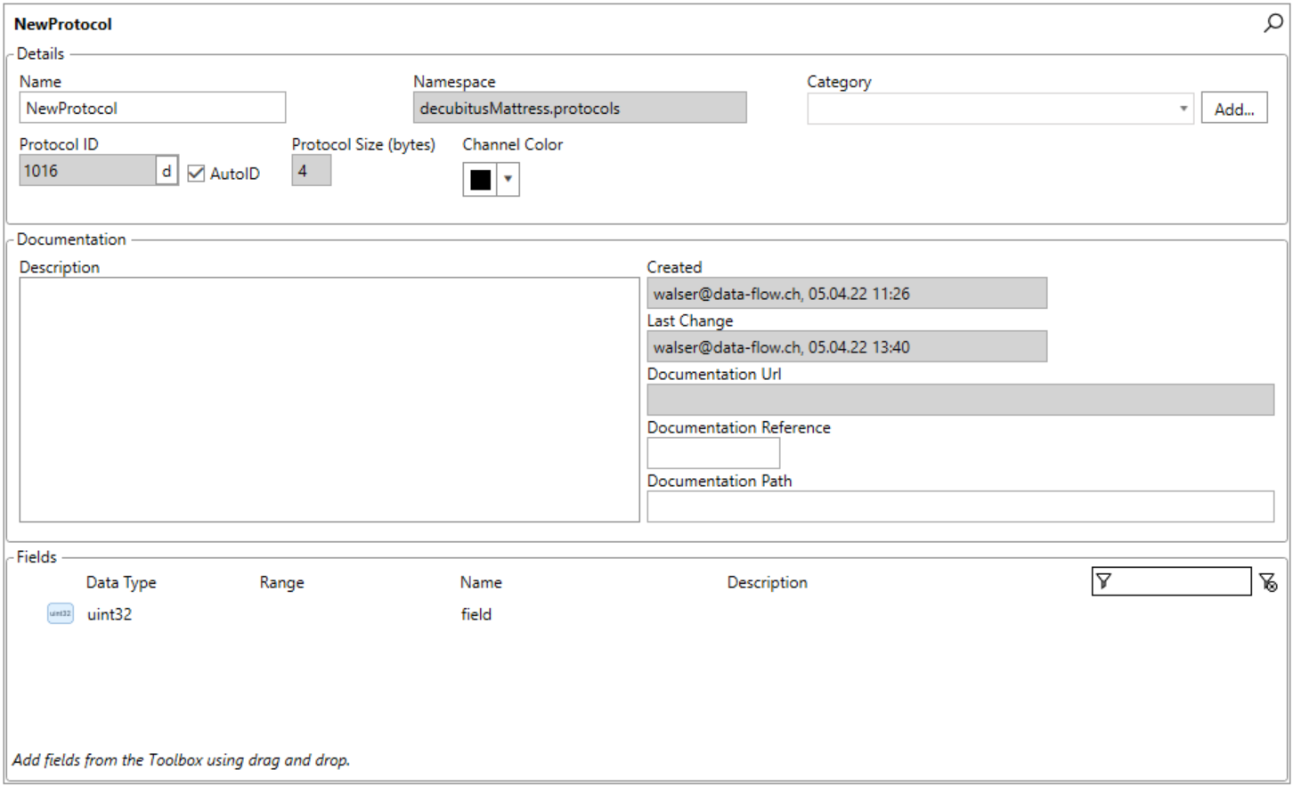Click the Documentation Path field
The width and height of the screenshot is (1293, 786).
tap(960, 506)
